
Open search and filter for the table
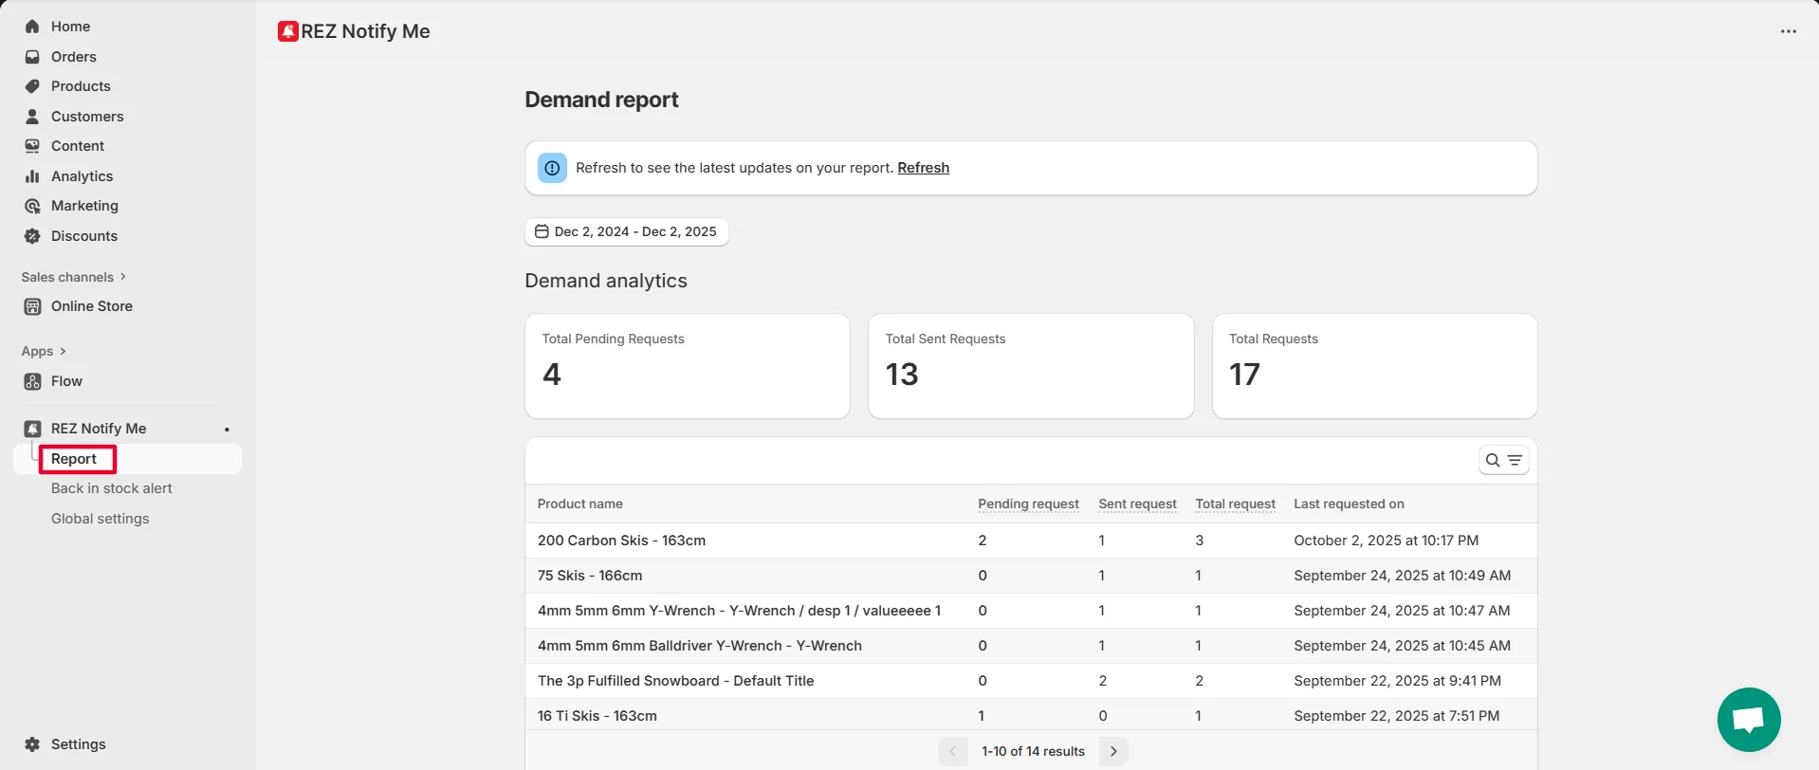point(1504,460)
